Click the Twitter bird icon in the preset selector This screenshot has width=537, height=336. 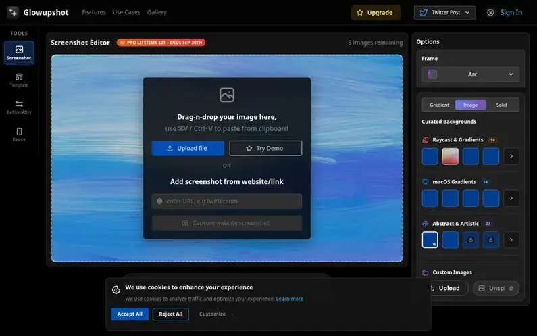point(424,13)
